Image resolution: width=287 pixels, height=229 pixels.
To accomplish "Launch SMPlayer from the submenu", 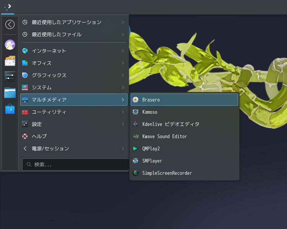I will (184, 161).
